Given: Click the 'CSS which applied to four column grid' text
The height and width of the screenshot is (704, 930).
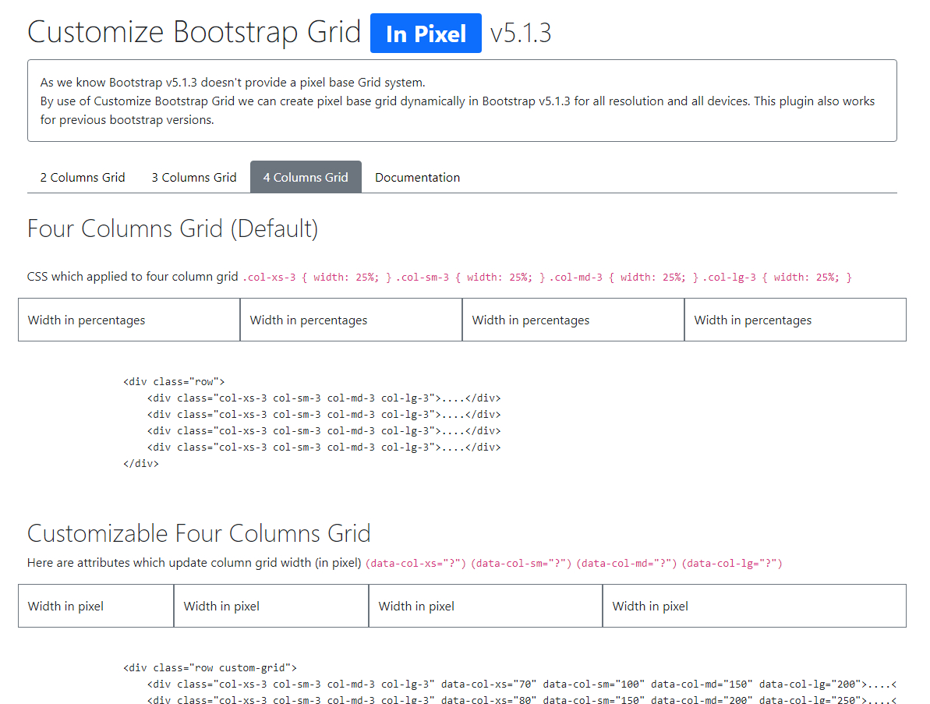Looking at the screenshot, I should click(x=133, y=277).
